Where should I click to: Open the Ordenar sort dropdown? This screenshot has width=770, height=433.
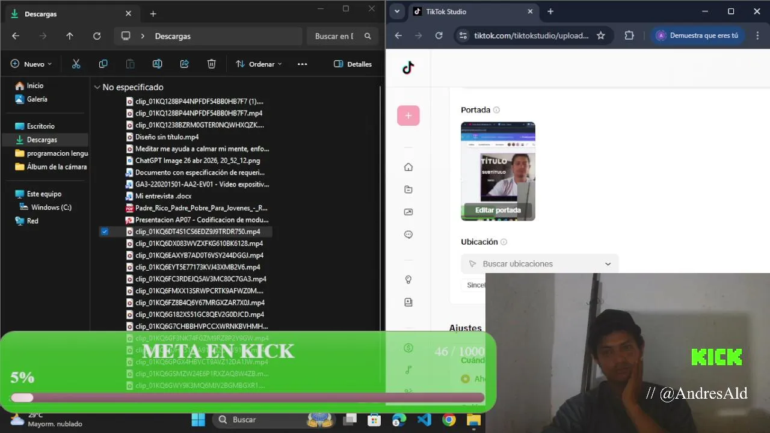point(259,64)
